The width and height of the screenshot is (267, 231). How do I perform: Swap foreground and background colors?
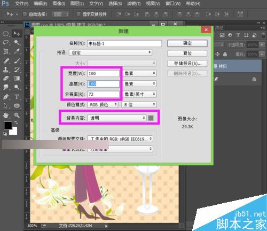tap(16, 122)
